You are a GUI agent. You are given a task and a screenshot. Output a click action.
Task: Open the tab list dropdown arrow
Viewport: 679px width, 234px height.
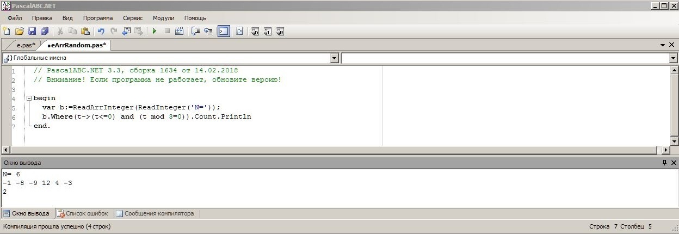coord(663,45)
